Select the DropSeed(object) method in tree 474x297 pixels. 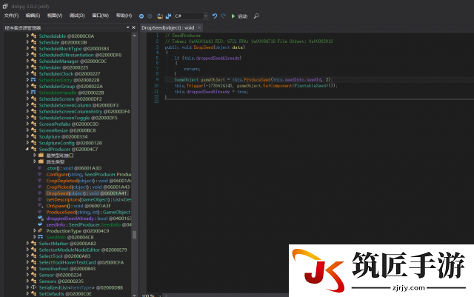click(x=86, y=193)
